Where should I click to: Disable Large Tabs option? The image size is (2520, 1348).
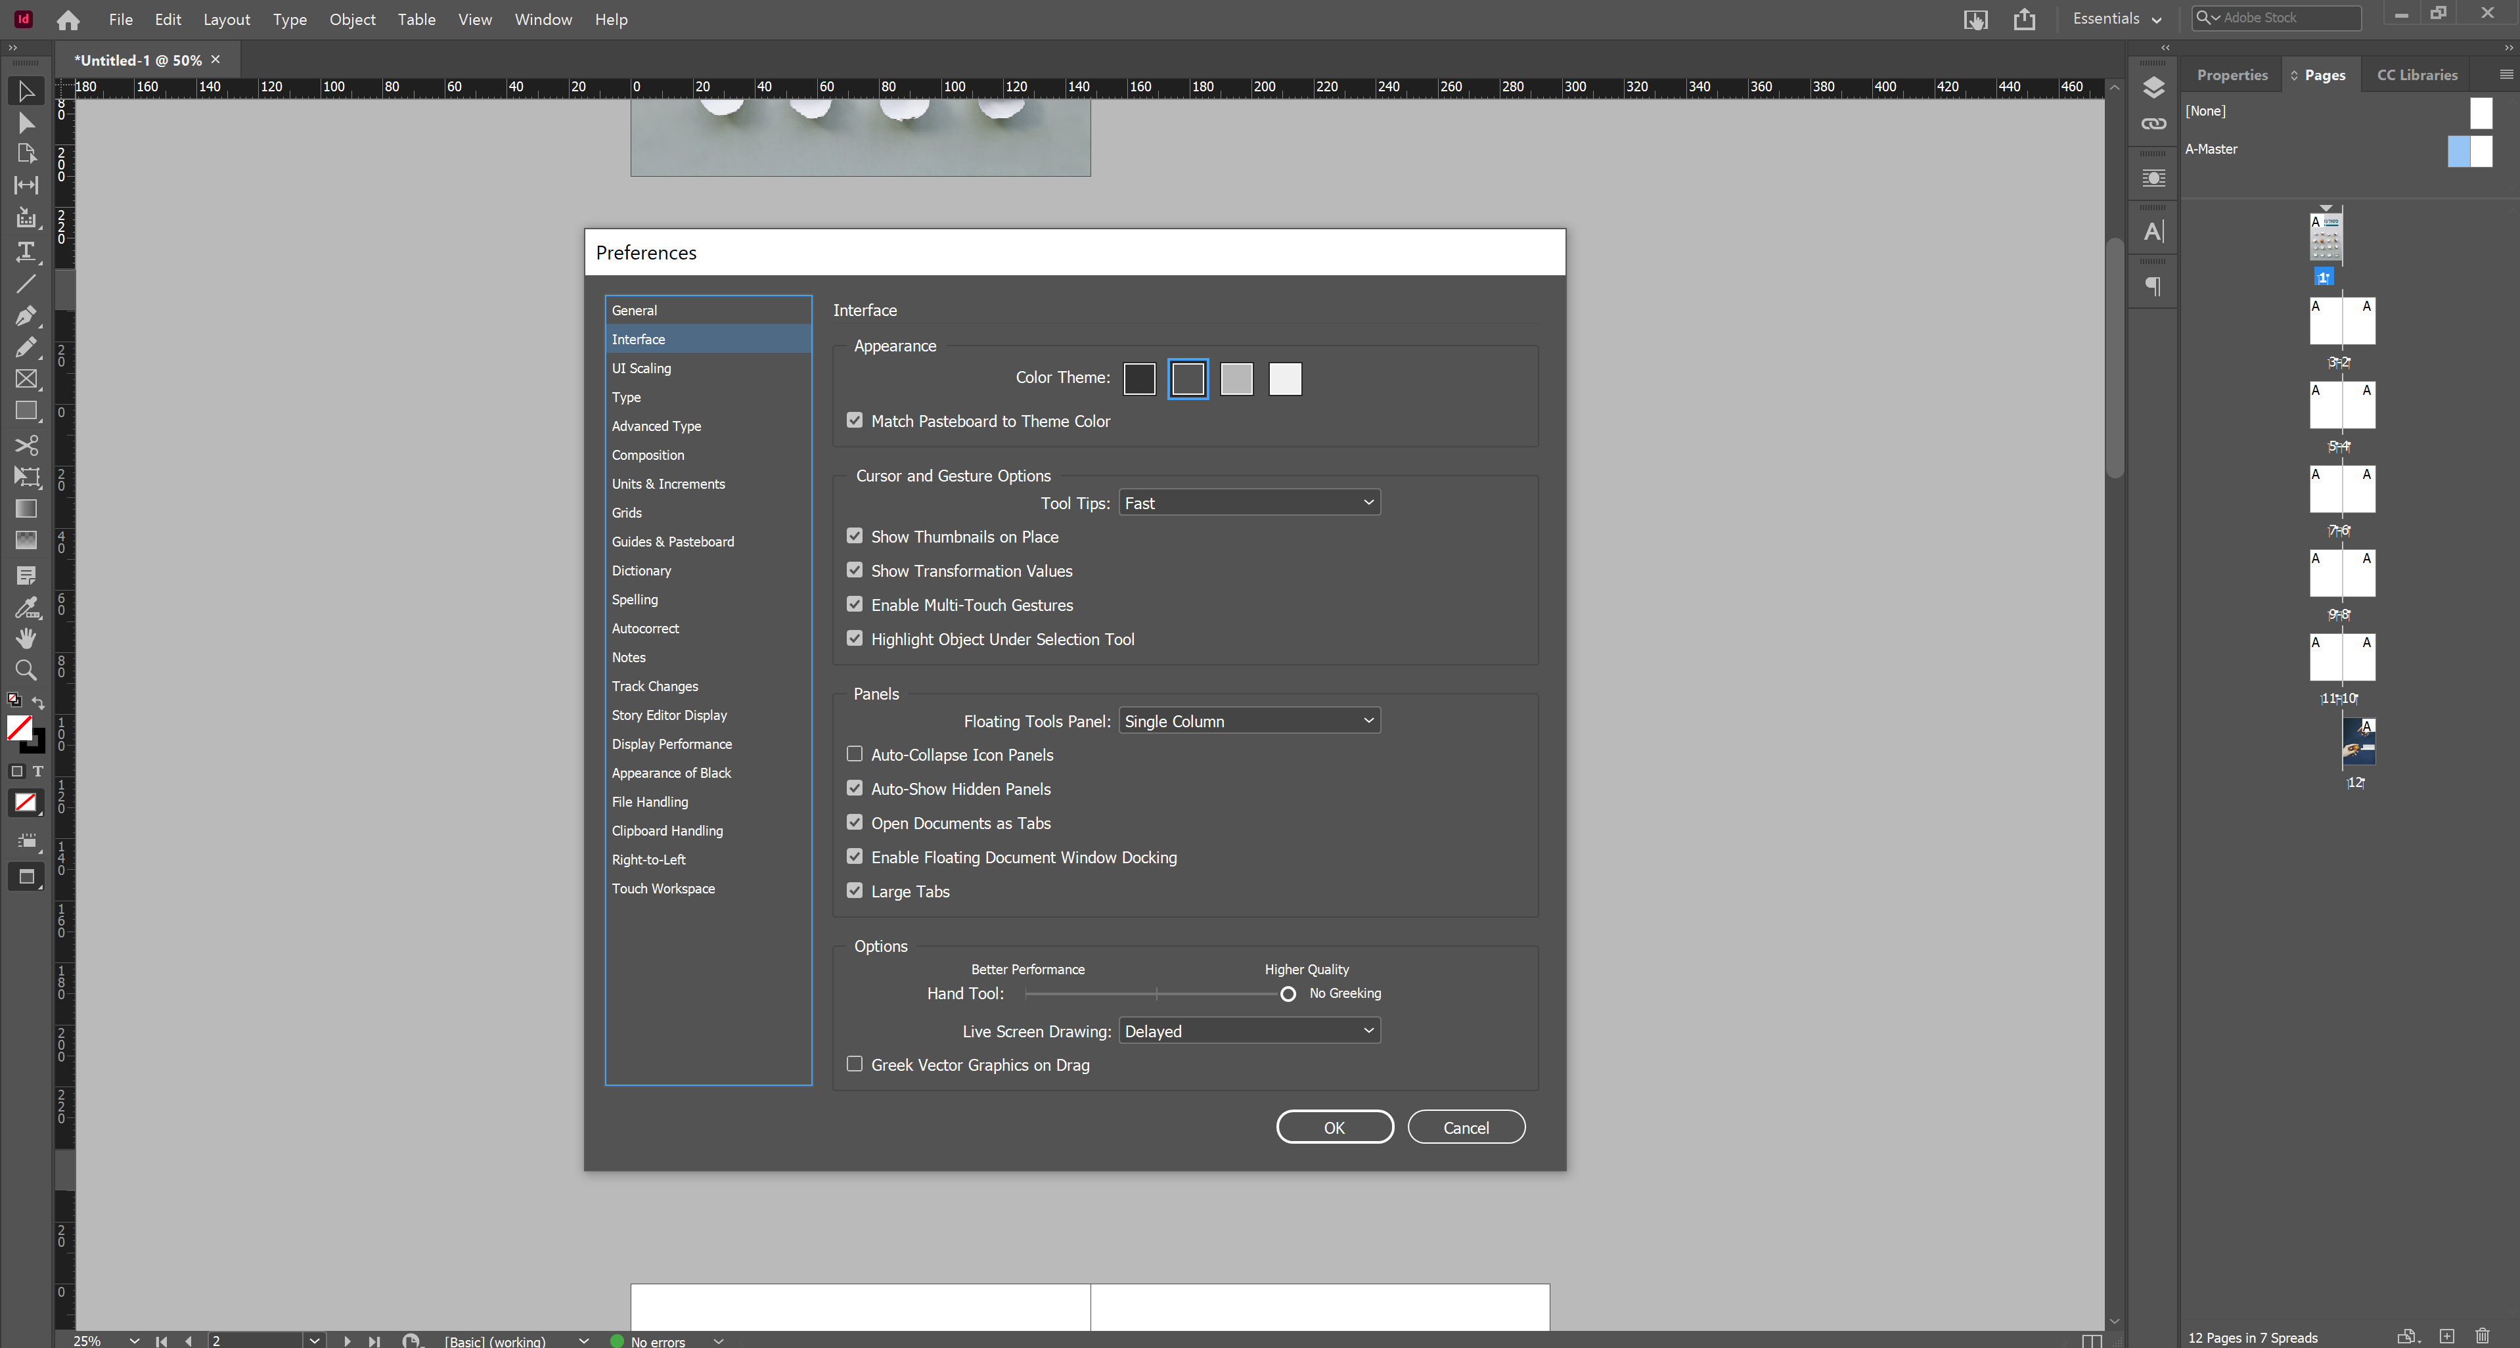coord(854,890)
